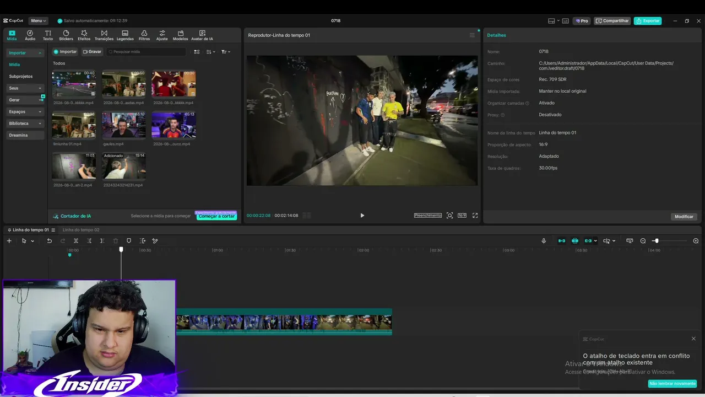The image size is (705, 397).
Task: Toggle clip linkage button
Action: [x=588, y=241]
